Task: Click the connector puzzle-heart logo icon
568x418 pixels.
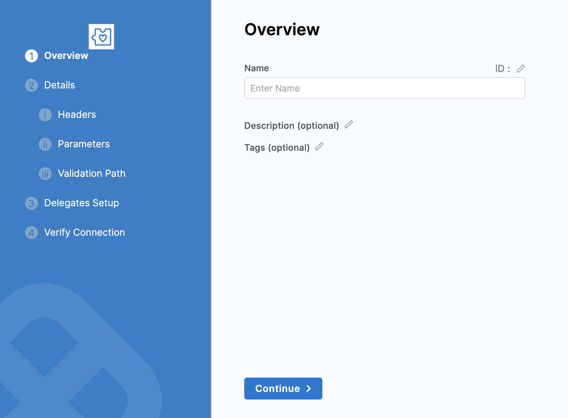Action: click(101, 37)
